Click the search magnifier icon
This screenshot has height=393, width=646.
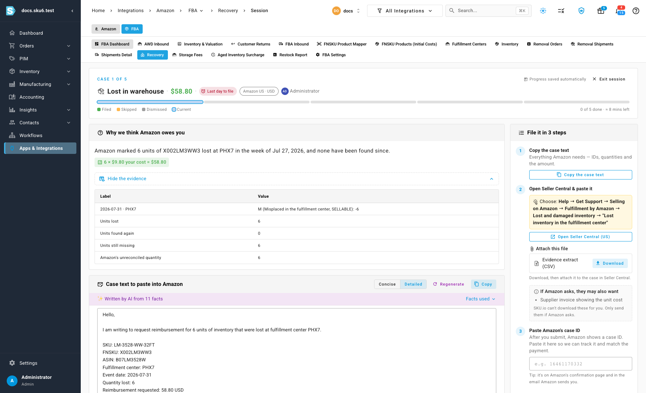[452, 11]
